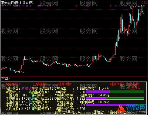Image resolution: width=148 pixels, height=115 pixels.
Task: Click the 量能饱和 41.44% reading
Action: point(104,89)
